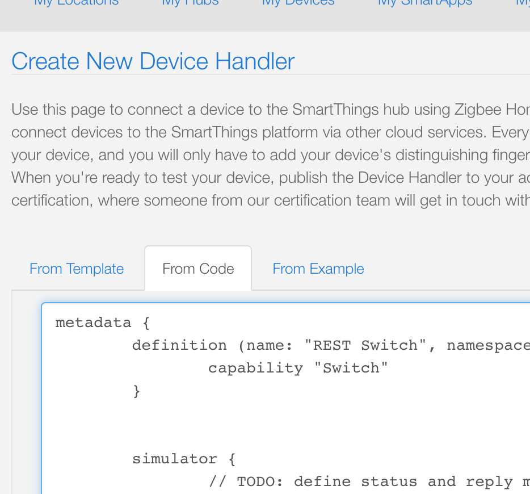Click the closing brace below the capability line

[x=136, y=391]
